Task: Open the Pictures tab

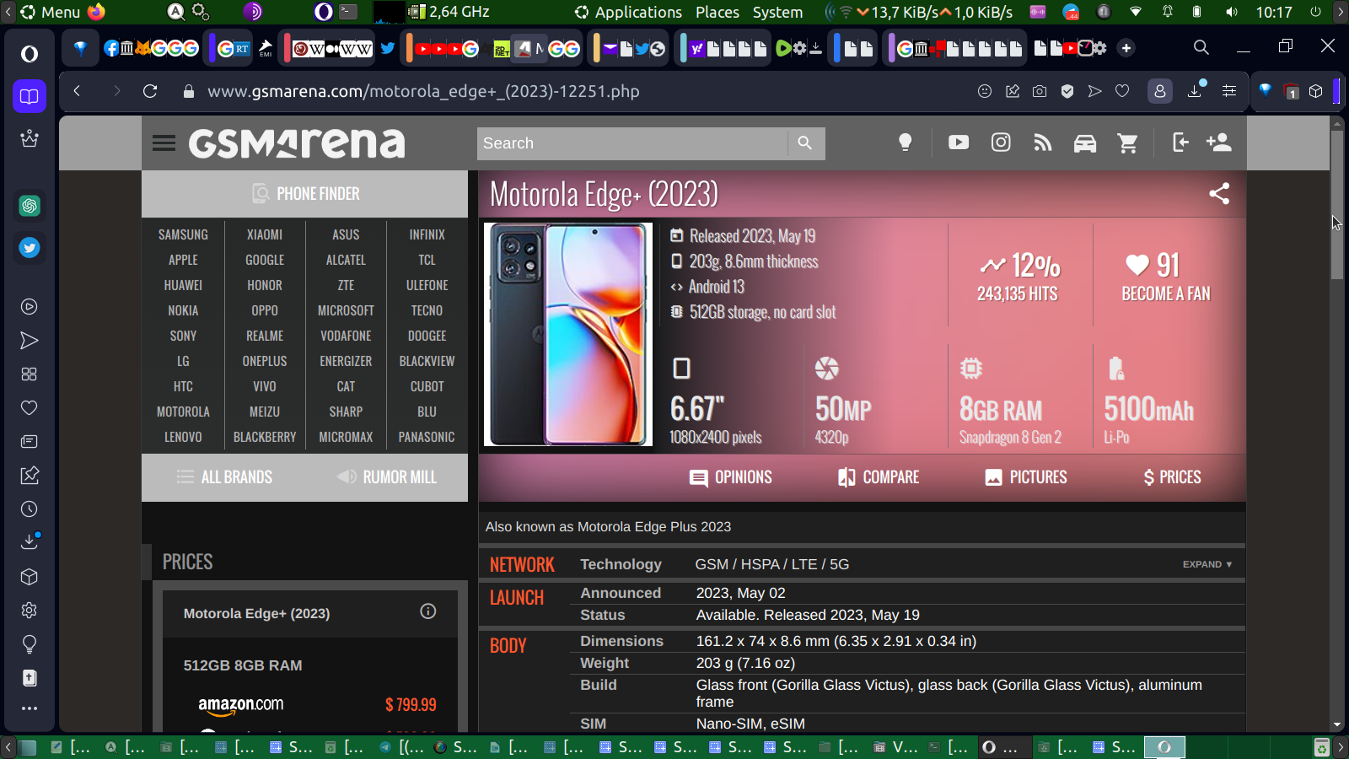Action: click(x=1026, y=477)
